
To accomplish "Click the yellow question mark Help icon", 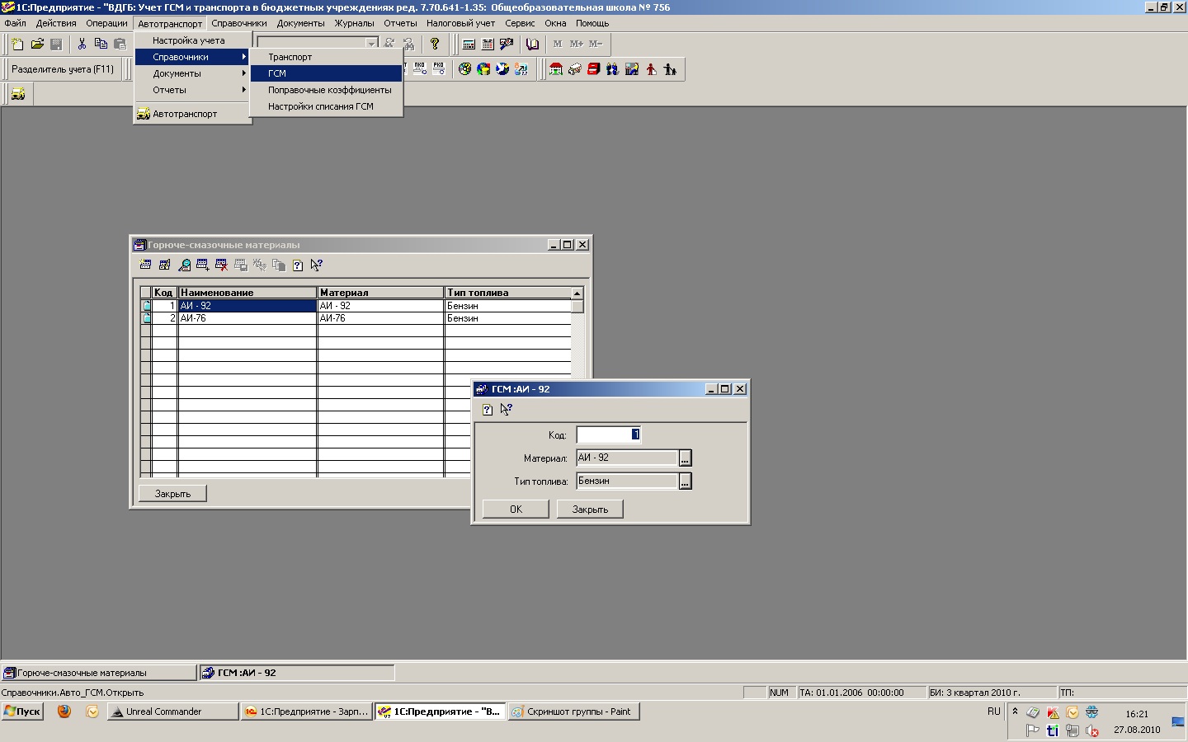I will pos(435,44).
